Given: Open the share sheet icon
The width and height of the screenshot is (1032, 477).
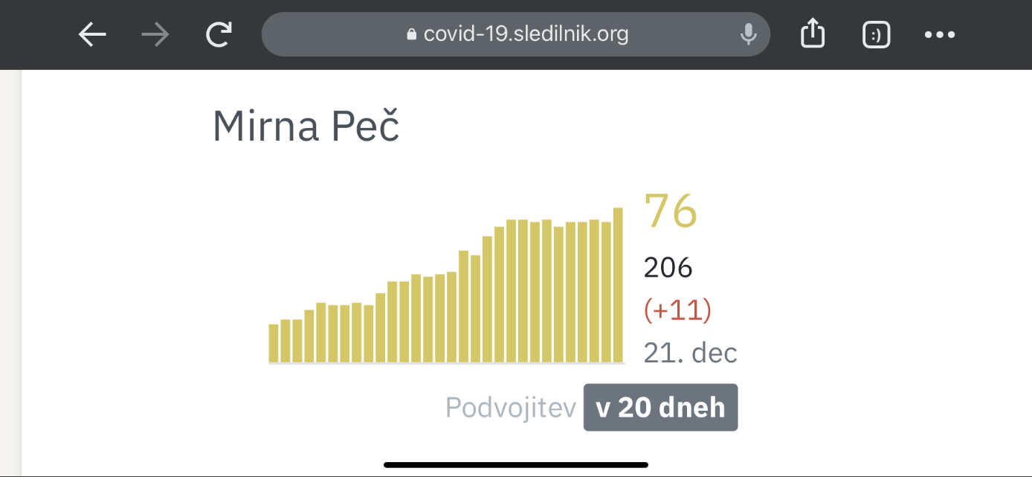Looking at the screenshot, I should pos(813,33).
